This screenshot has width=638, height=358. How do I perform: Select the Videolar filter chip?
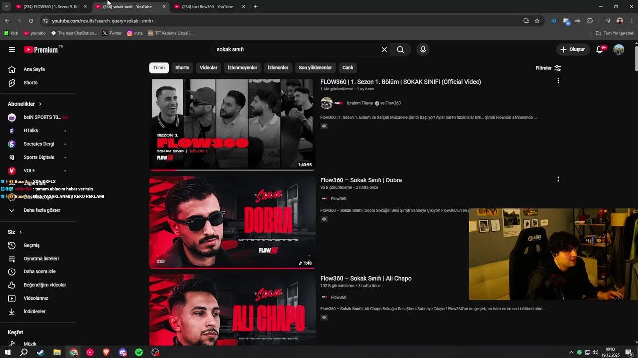point(209,68)
